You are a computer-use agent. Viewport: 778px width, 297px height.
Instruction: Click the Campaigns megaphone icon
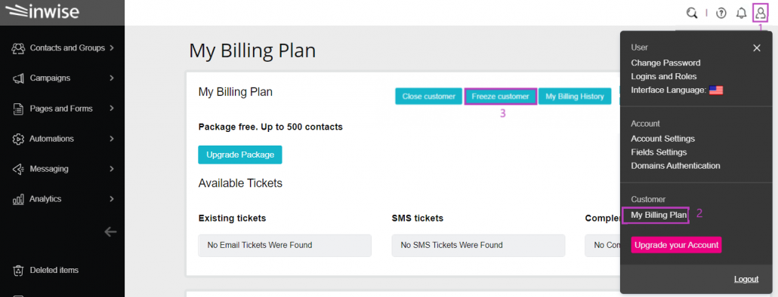click(18, 78)
